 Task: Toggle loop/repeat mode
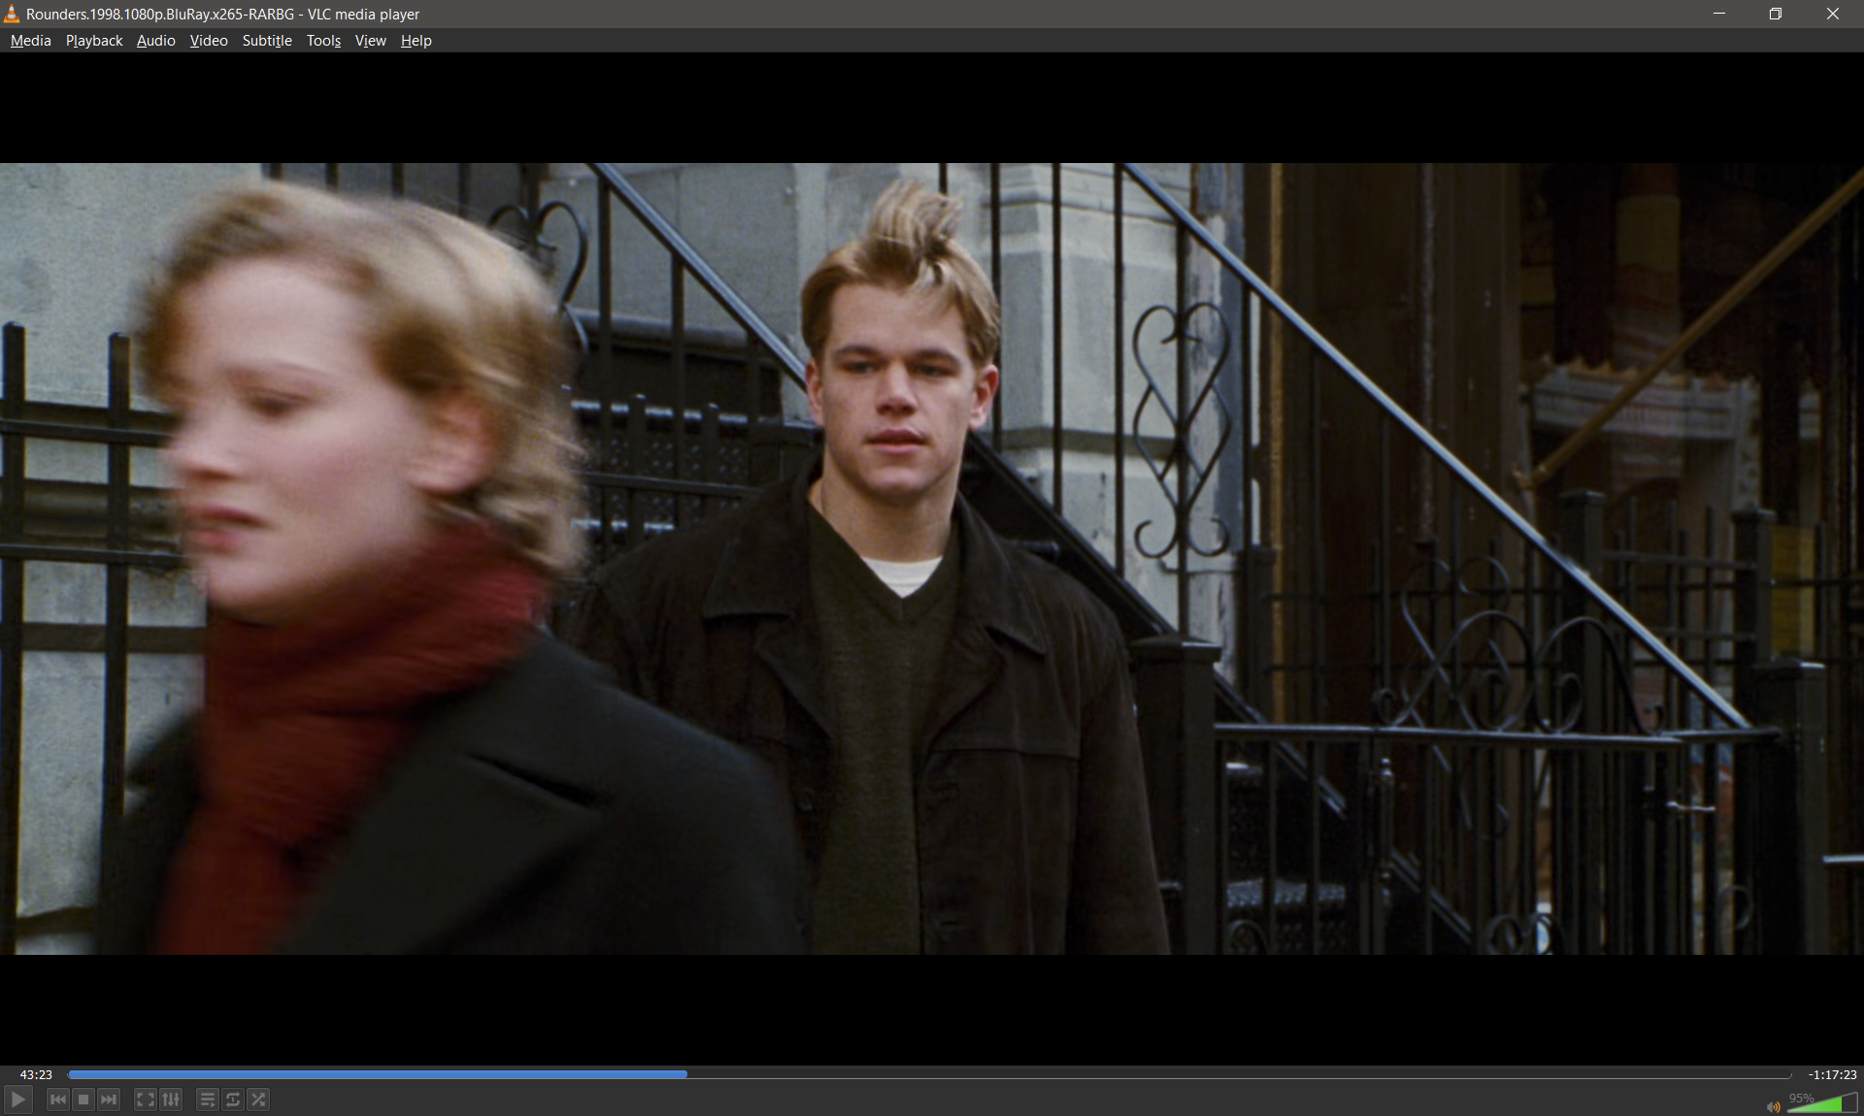233,1100
